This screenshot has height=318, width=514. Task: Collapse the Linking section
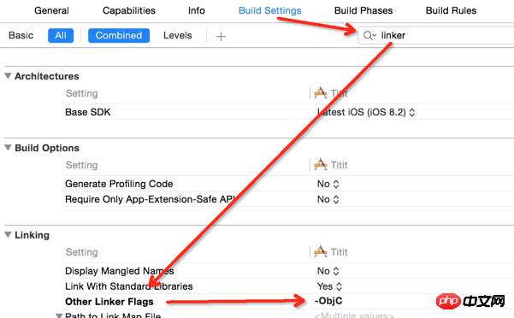[x=8, y=235]
